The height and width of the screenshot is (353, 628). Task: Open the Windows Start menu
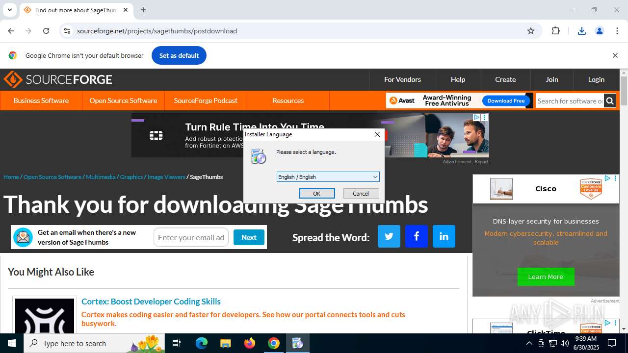[x=12, y=343]
